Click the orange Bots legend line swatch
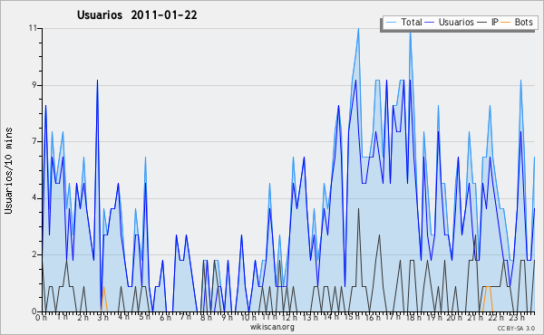544x335 pixels. [x=506, y=23]
